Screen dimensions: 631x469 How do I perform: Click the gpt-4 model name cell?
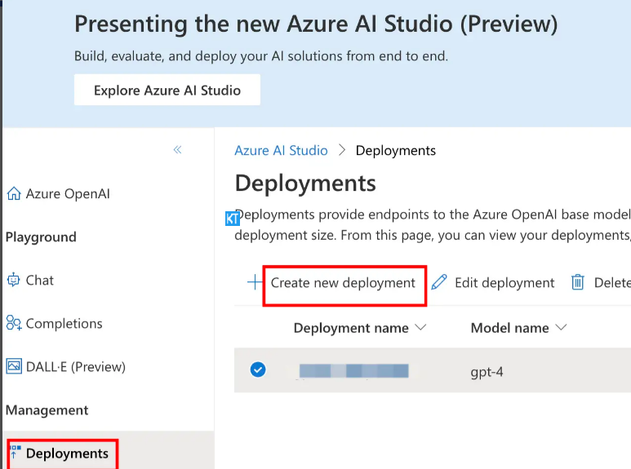[x=487, y=372]
